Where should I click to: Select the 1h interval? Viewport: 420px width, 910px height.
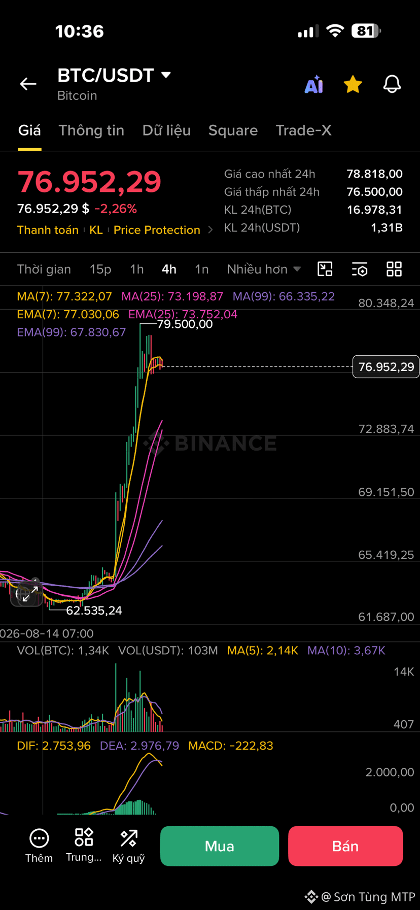pyautogui.click(x=136, y=269)
